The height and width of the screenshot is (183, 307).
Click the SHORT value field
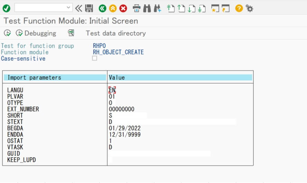(128, 116)
